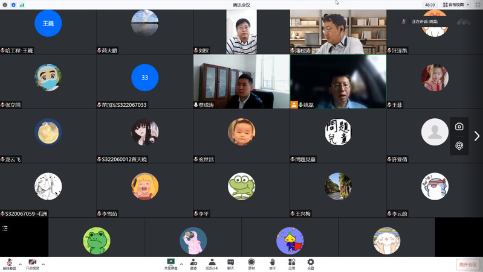Start recording with the Record icon

[x=251, y=263]
